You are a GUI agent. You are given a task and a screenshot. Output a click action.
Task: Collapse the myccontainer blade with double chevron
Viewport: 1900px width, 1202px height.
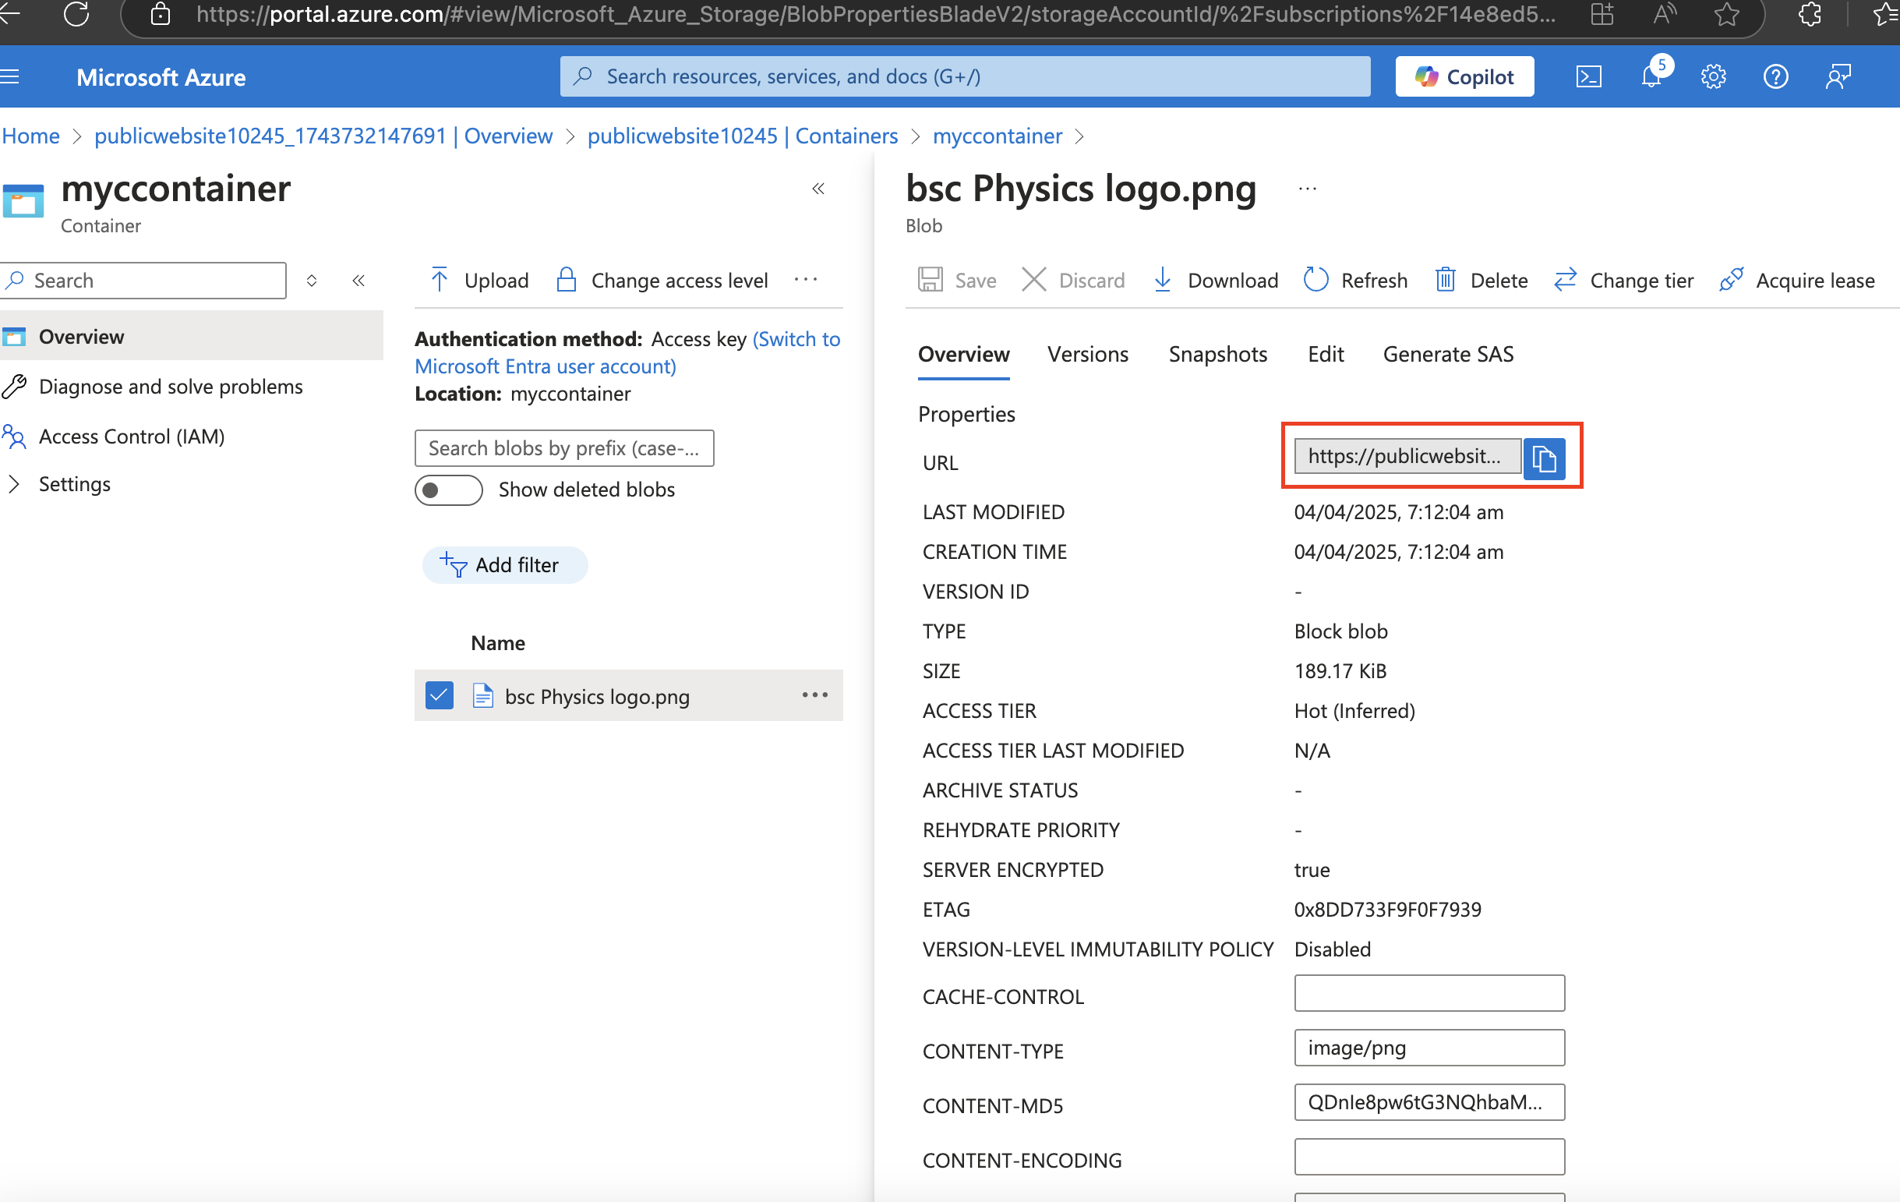point(818,189)
